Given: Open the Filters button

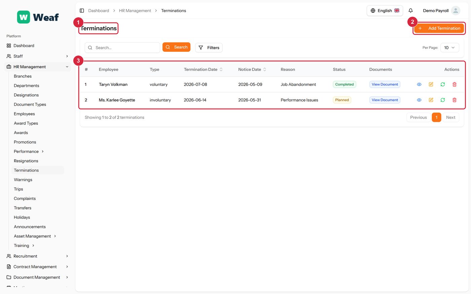Looking at the screenshot, I should point(209,48).
